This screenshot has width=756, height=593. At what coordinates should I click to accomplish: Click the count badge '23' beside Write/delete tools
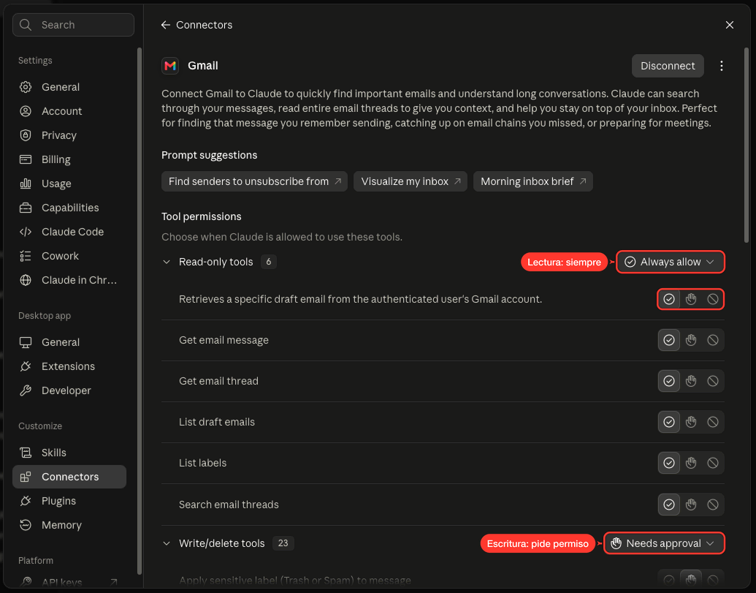[283, 544]
